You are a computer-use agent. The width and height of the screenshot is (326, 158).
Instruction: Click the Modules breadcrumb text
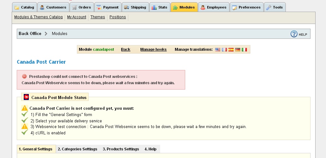coord(60,33)
